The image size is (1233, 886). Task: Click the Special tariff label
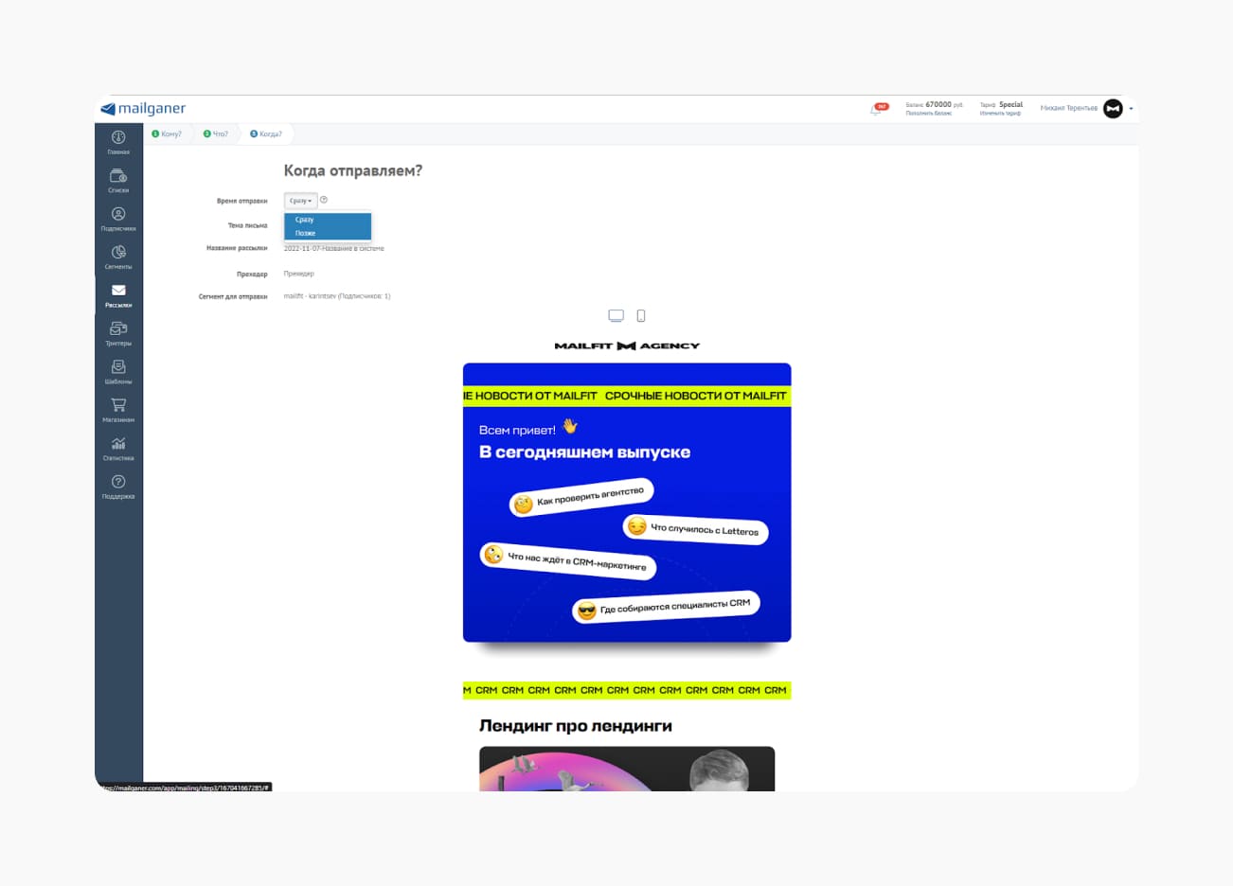coord(1010,104)
